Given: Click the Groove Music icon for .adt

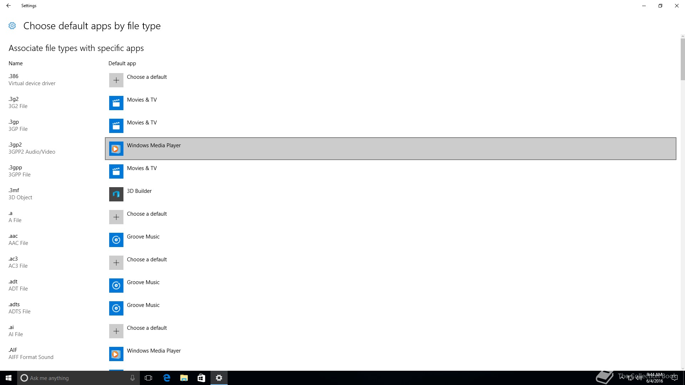Looking at the screenshot, I should pyautogui.click(x=116, y=286).
